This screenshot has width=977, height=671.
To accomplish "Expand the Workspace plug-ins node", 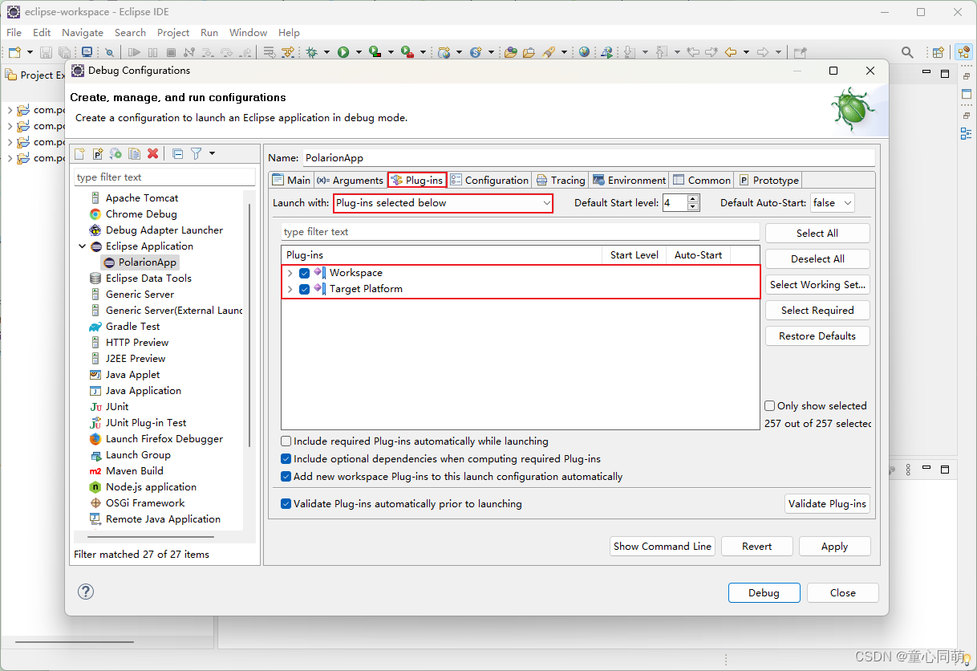I will (x=290, y=273).
